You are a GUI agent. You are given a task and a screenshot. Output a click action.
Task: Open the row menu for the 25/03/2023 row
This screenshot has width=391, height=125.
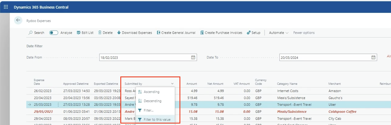point(58,105)
